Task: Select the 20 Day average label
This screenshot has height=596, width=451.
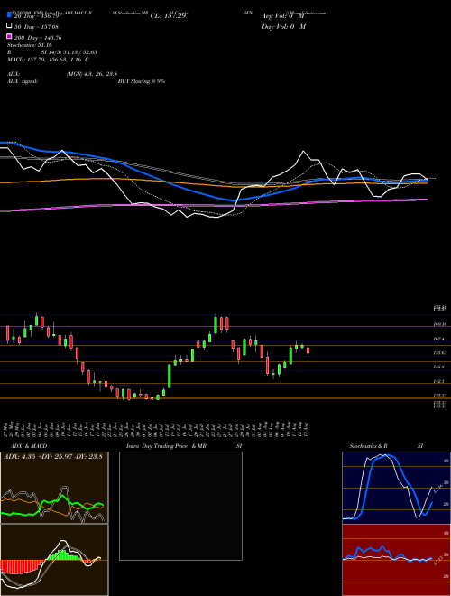Action: pyautogui.click(x=36, y=16)
